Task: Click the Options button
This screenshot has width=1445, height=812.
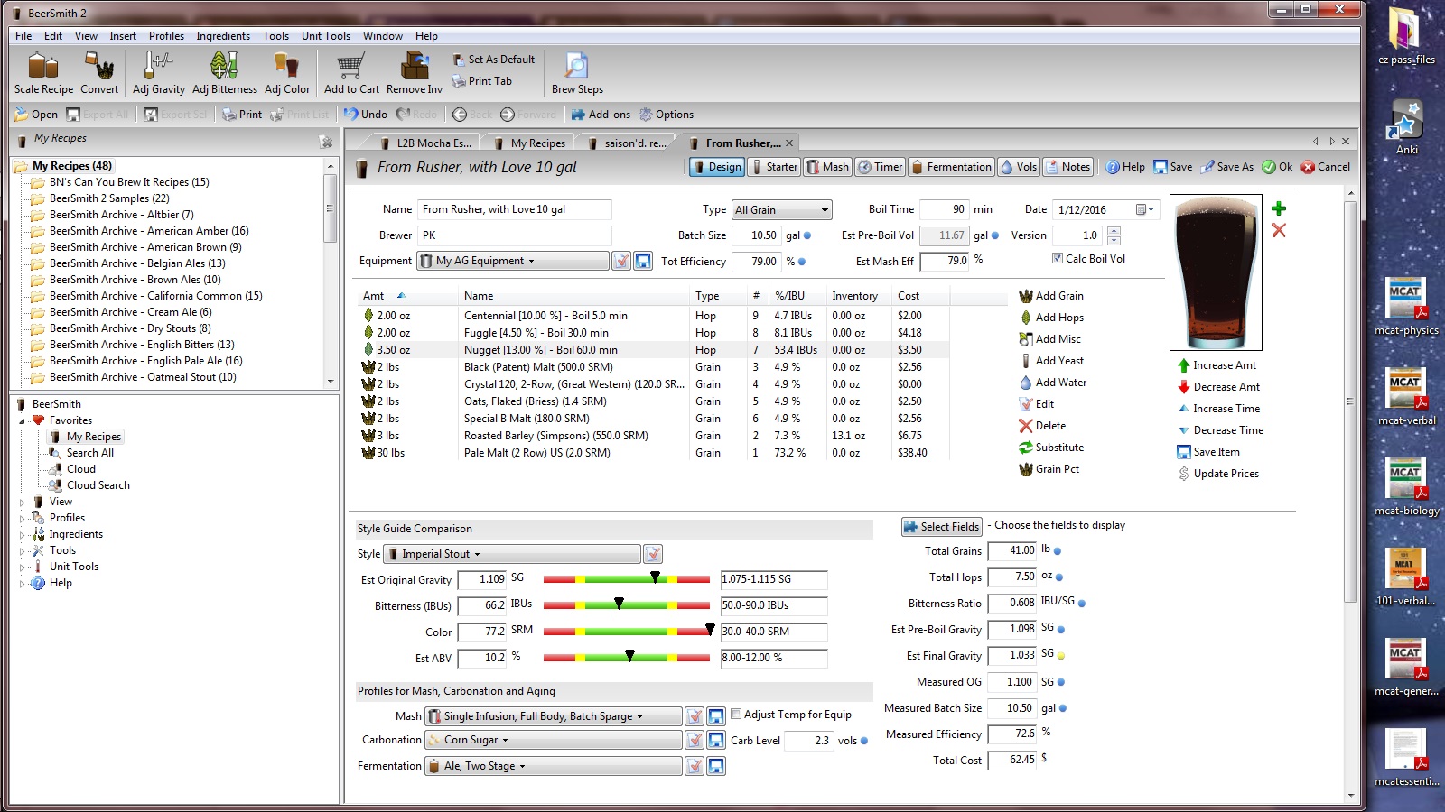Action: [x=666, y=115]
